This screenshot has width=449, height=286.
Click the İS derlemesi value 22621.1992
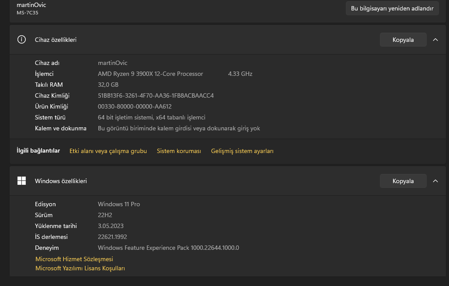112,237
